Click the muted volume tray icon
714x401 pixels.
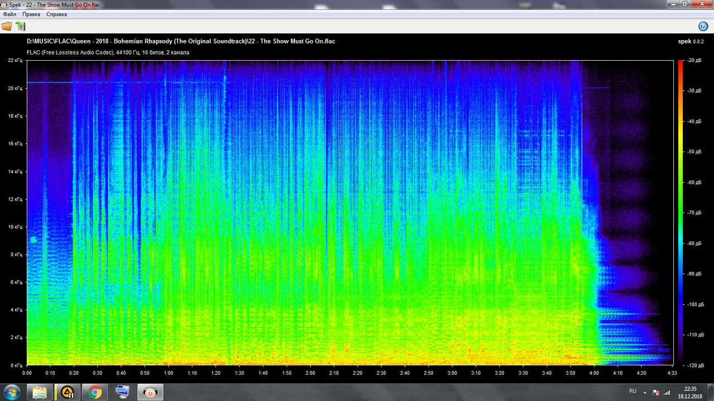(656, 392)
